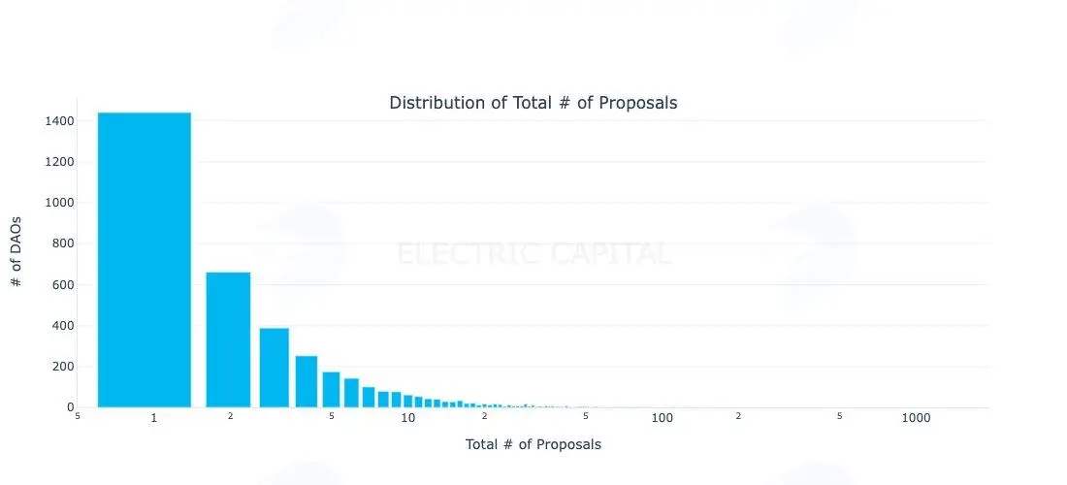This screenshot has width=1067, height=485.
Task: Click the 100 x-axis tick label
Action: 663,418
